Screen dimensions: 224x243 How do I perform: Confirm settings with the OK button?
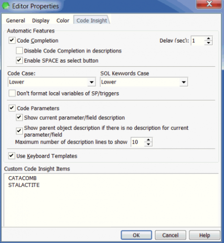pyautogui.click(x=136, y=235)
